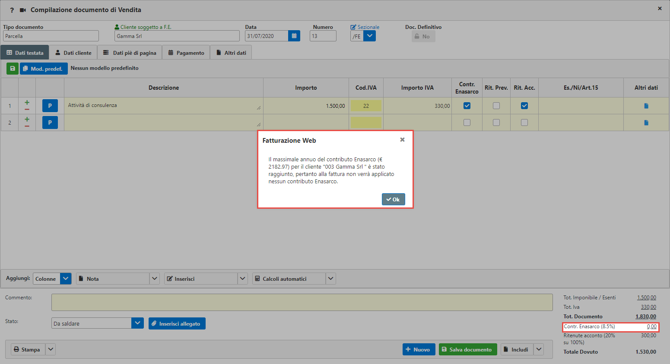Click the yellow Cod.IVA cell 22
Screen dimensions: 670x364
coord(366,106)
